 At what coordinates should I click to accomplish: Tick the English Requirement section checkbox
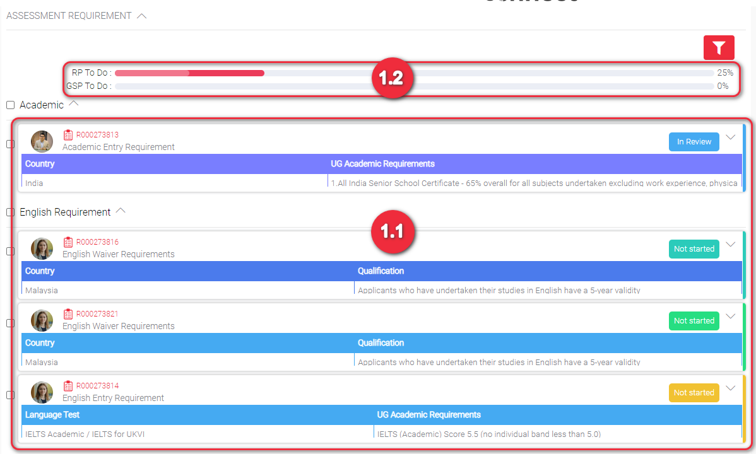(x=11, y=212)
